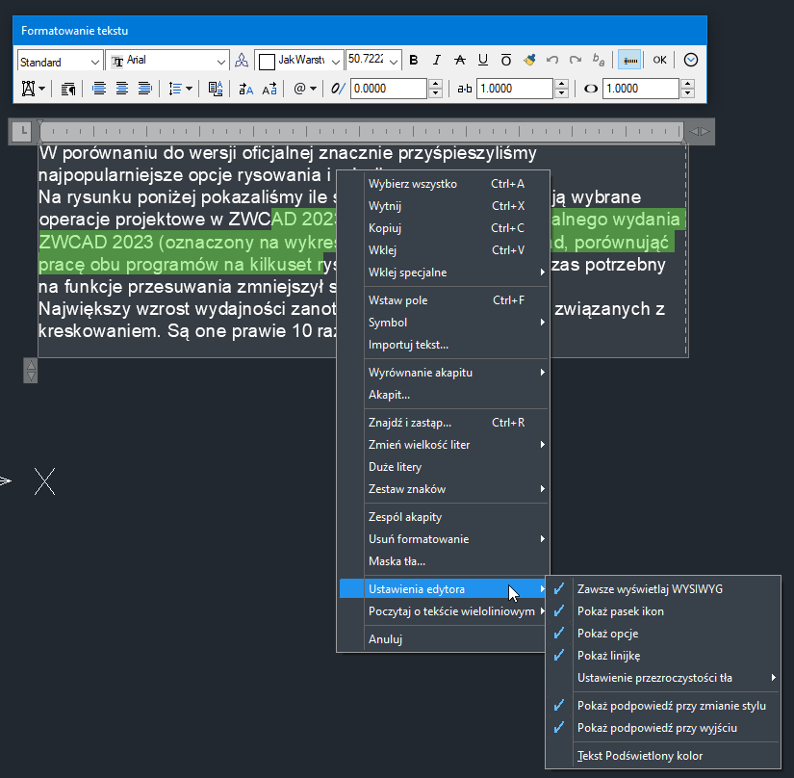794x778 pixels.
Task: Open the font dropdown showing Arial
Action: (167, 62)
